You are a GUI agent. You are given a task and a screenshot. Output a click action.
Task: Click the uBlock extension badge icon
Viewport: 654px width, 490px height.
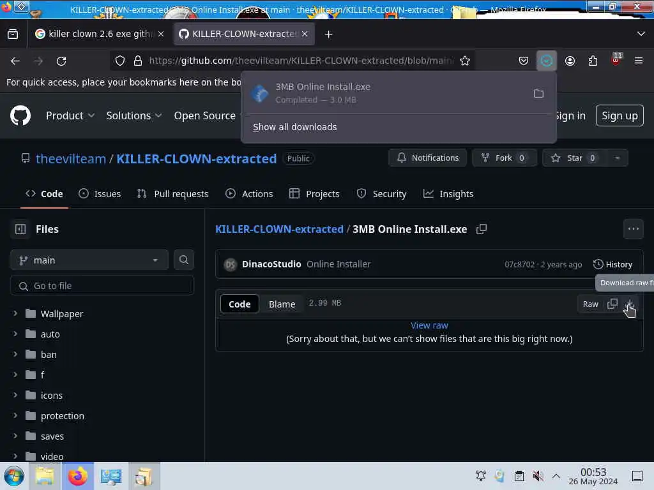pos(616,59)
